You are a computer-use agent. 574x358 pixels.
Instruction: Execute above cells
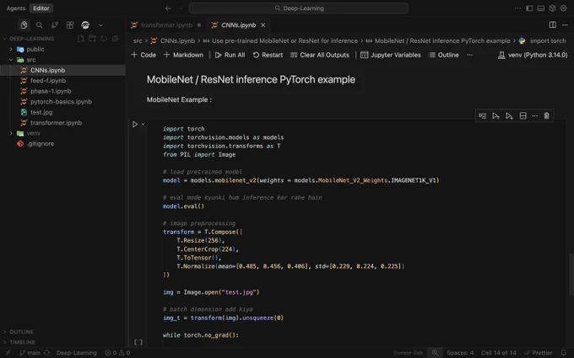pos(495,115)
